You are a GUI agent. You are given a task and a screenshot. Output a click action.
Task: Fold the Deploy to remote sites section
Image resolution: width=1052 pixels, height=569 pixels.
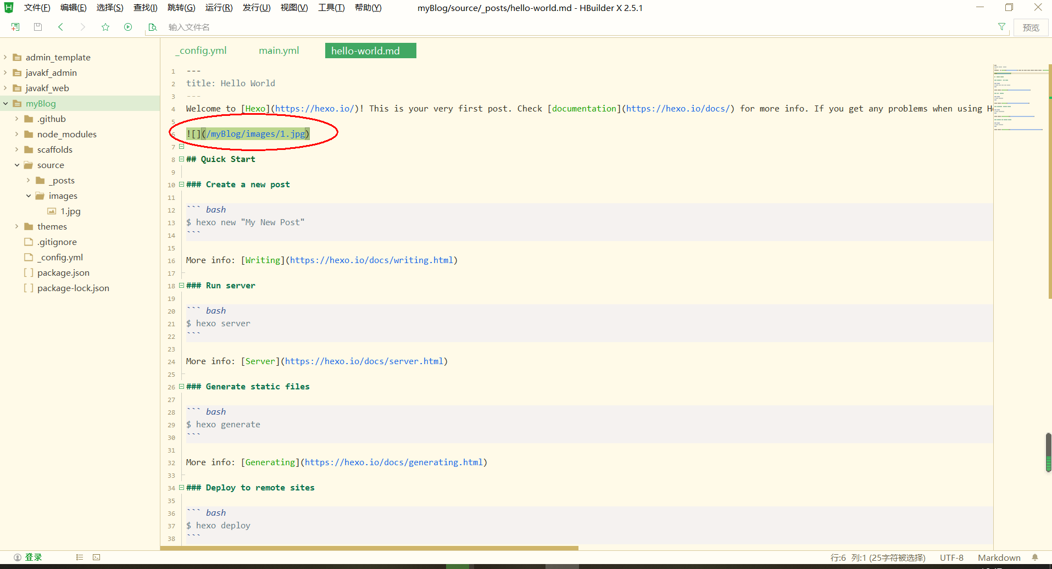(x=181, y=488)
